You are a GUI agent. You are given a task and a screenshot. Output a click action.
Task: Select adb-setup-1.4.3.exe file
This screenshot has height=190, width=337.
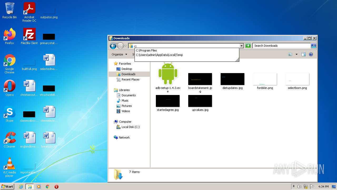tap(168, 78)
